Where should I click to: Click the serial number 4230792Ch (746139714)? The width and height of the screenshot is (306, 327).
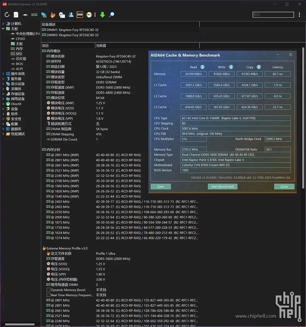point(114,62)
